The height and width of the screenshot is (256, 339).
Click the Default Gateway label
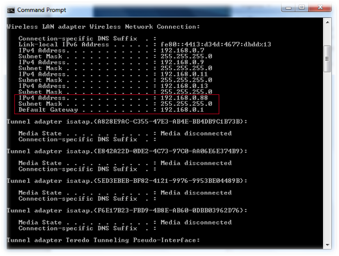48,110
